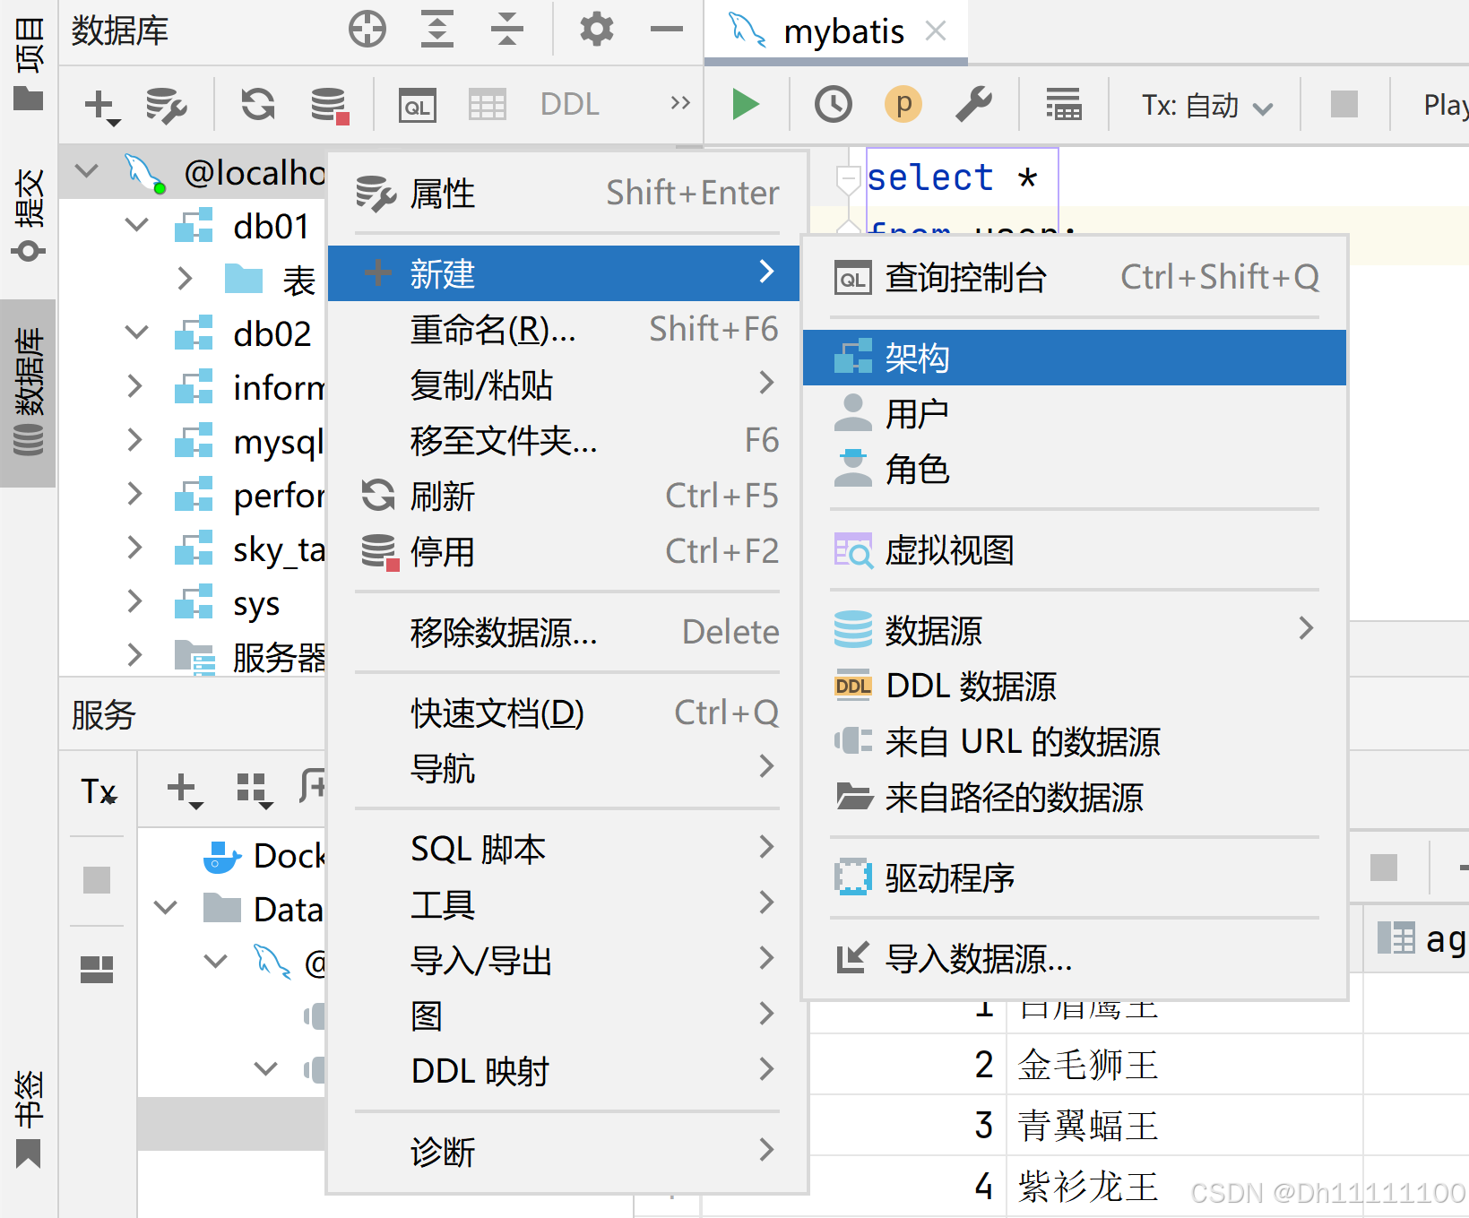Select Schema (架构) in submenu

point(1075,358)
